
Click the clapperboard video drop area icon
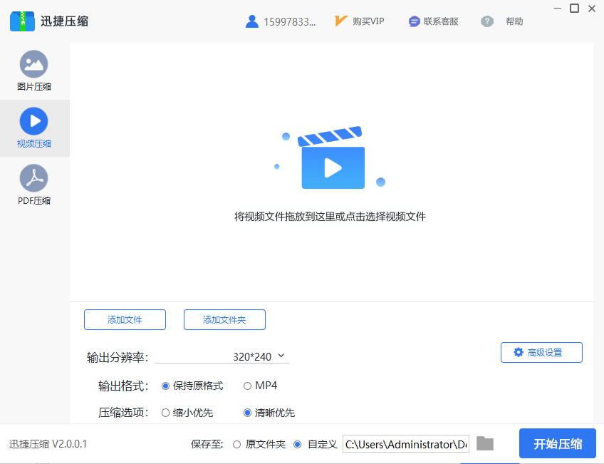pos(332,158)
